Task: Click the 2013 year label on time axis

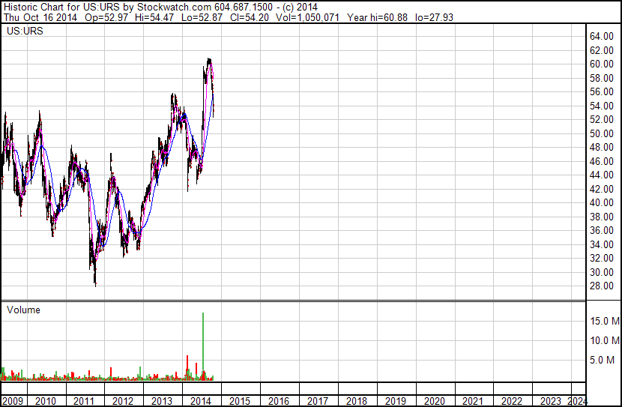Action: click(162, 401)
